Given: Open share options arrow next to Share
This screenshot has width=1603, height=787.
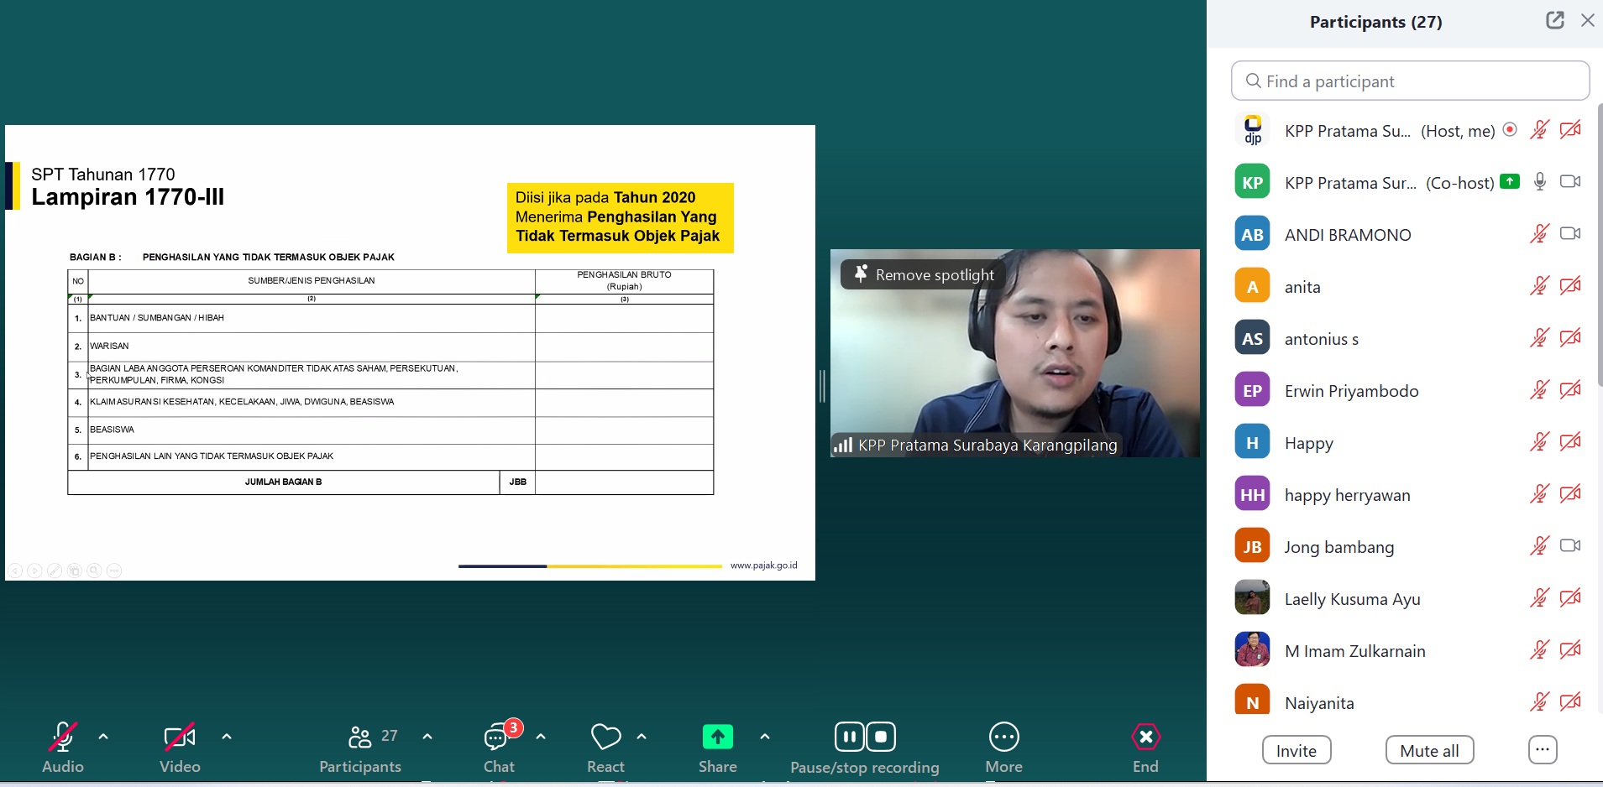Looking at the screenshot, I should pos(764,737).
